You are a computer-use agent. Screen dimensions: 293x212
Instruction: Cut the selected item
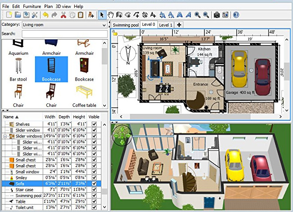63,15
